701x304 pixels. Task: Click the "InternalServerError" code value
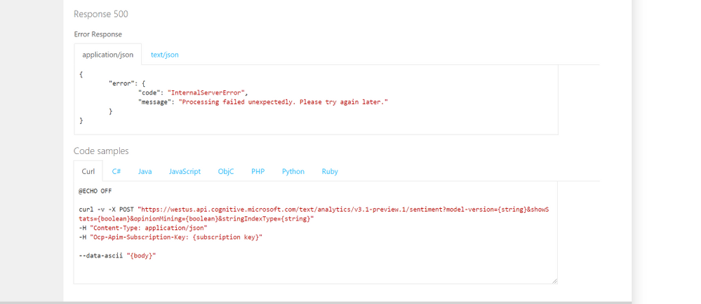(206, 92)
